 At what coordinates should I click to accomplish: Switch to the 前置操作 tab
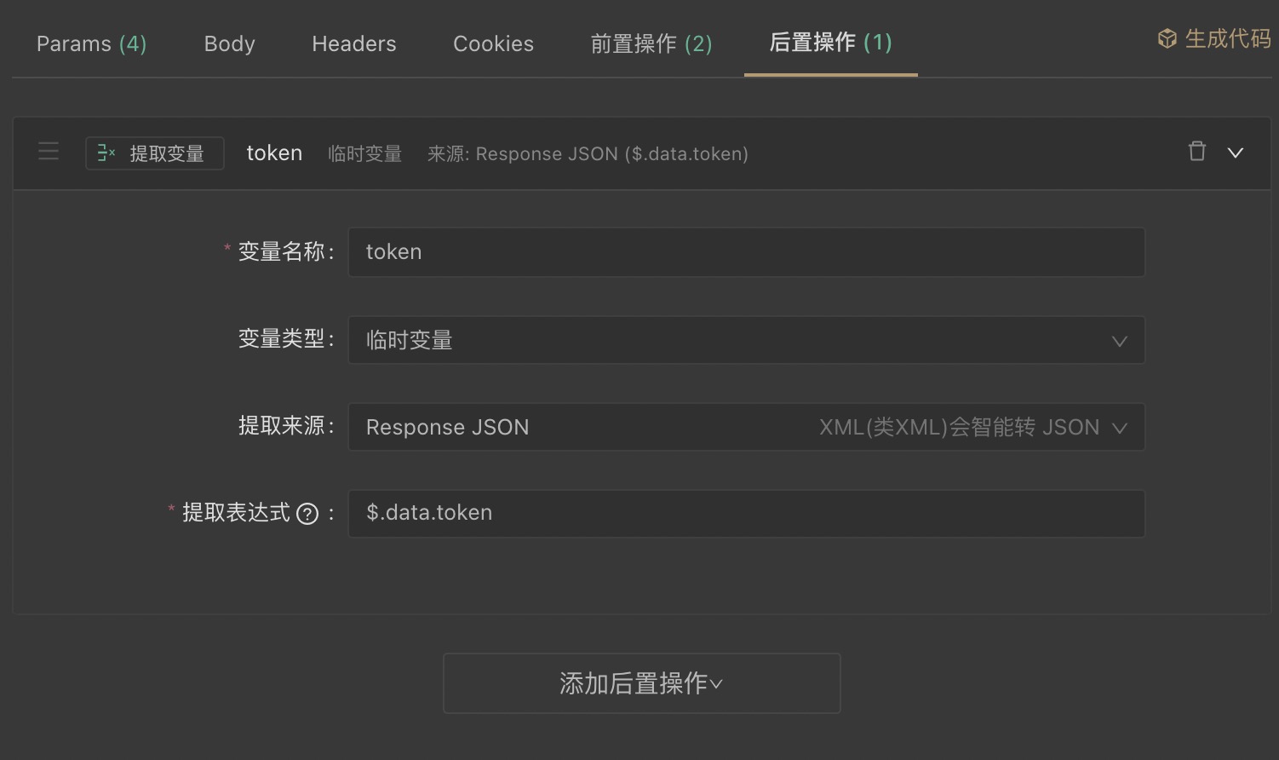(x=651, y=43)
